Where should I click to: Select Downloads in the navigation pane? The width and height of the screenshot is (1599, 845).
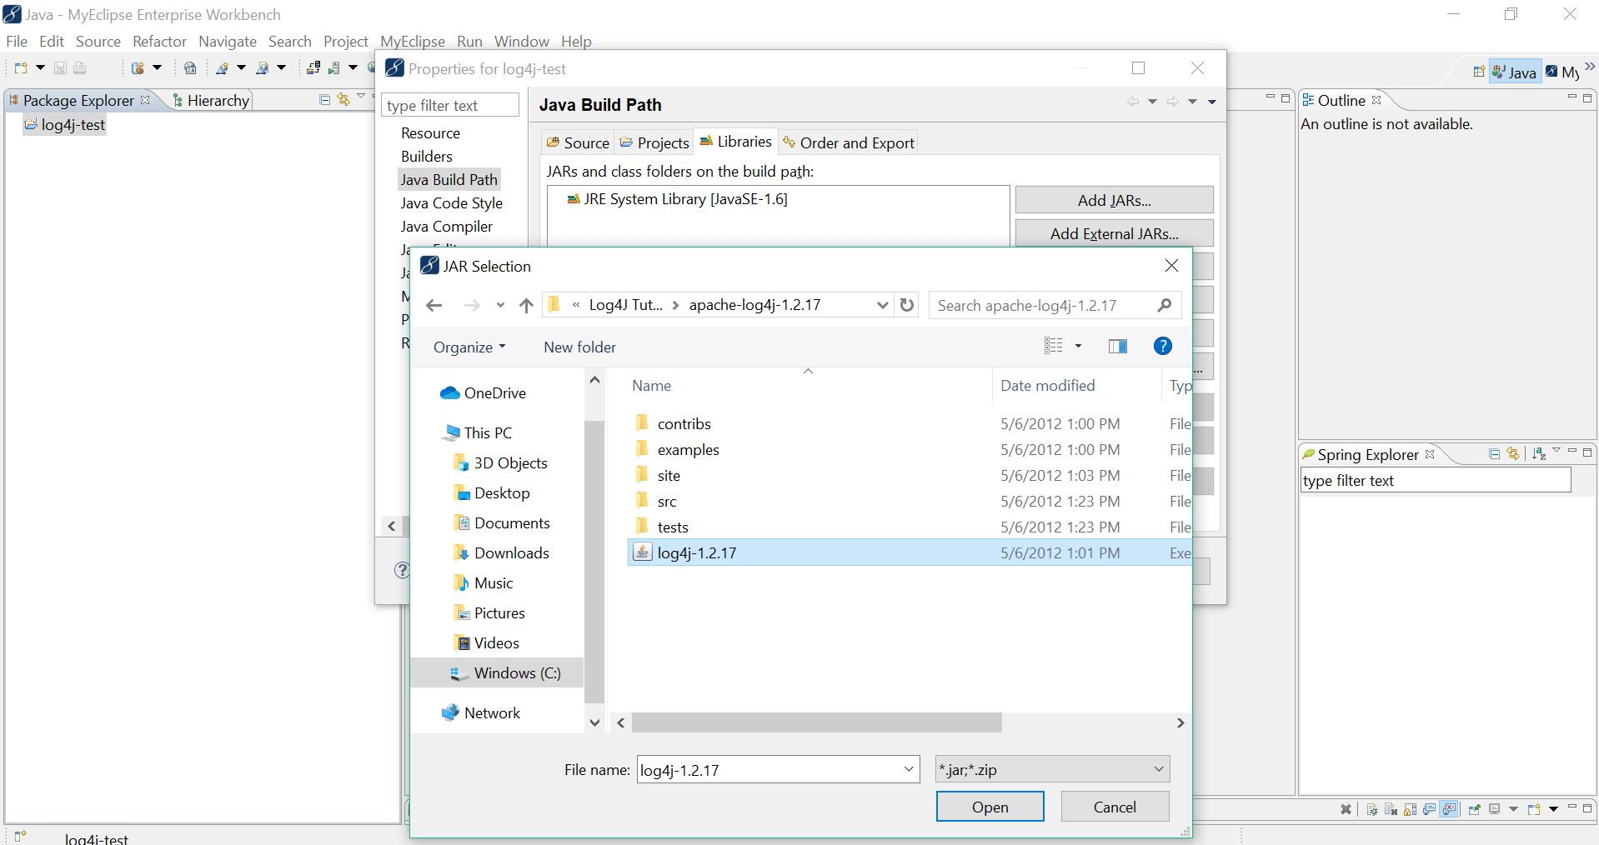click(501, 552)
